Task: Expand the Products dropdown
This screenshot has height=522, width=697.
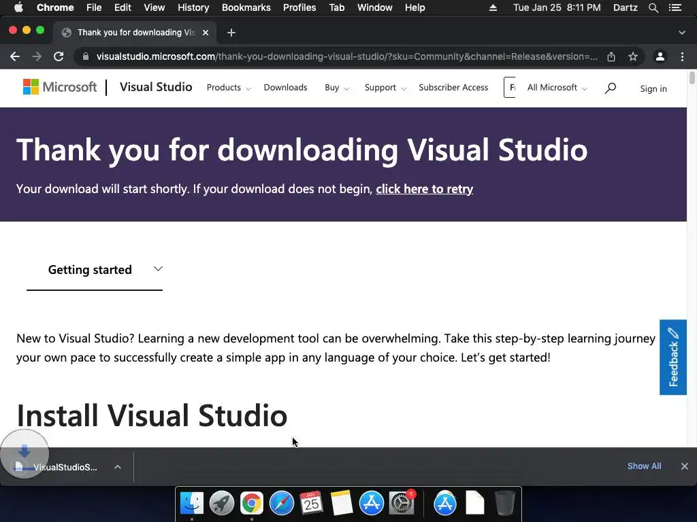Action: [229, 88]
